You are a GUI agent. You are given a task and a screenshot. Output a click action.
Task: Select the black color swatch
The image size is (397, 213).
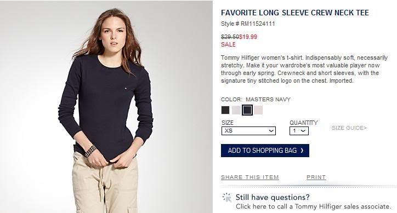click(225, 110)
